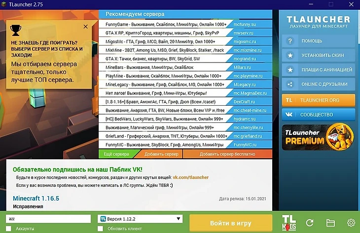Select GTA X RP КриптоГород server row
The height and width of the screenshot is (233, 360).
coord(185,33)
